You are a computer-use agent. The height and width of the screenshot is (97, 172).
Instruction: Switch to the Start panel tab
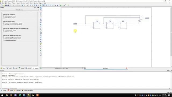coord(3,68)
